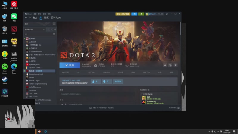Image resolution: width=238 pixels, height=134 pixels.
Task: Select Hades in library list
Action: tap(31, 77)
